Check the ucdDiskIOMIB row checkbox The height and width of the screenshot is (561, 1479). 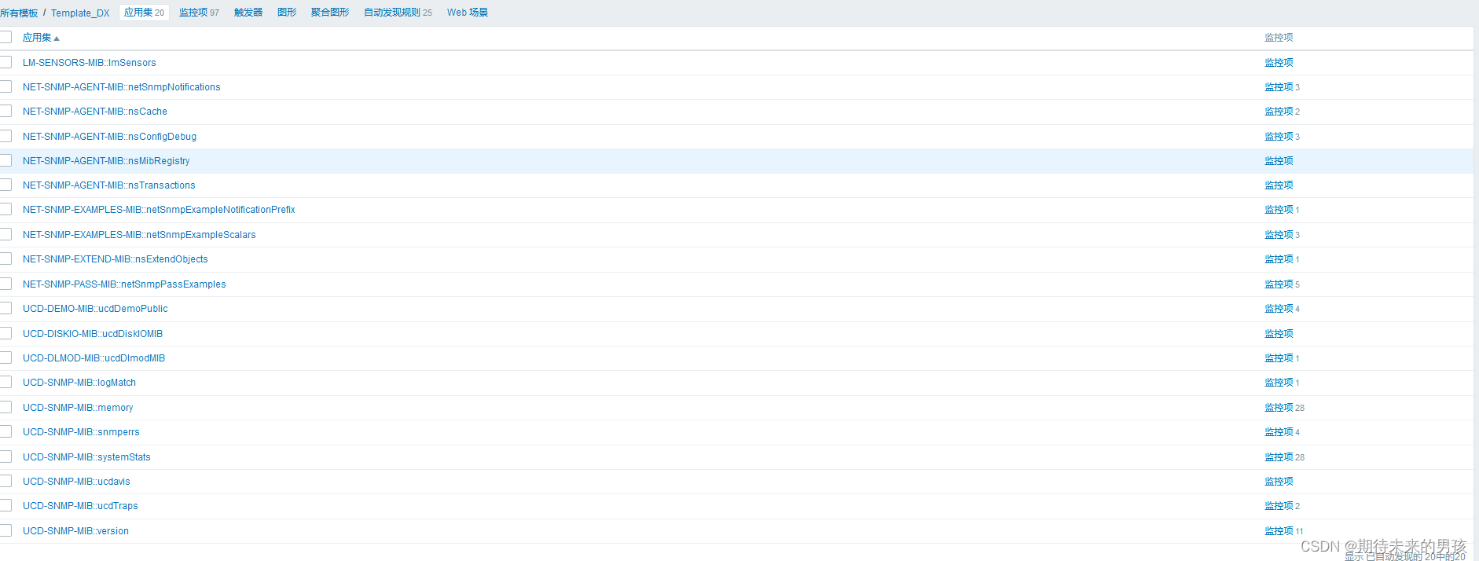pyautogui.click(x=6, y=333)
